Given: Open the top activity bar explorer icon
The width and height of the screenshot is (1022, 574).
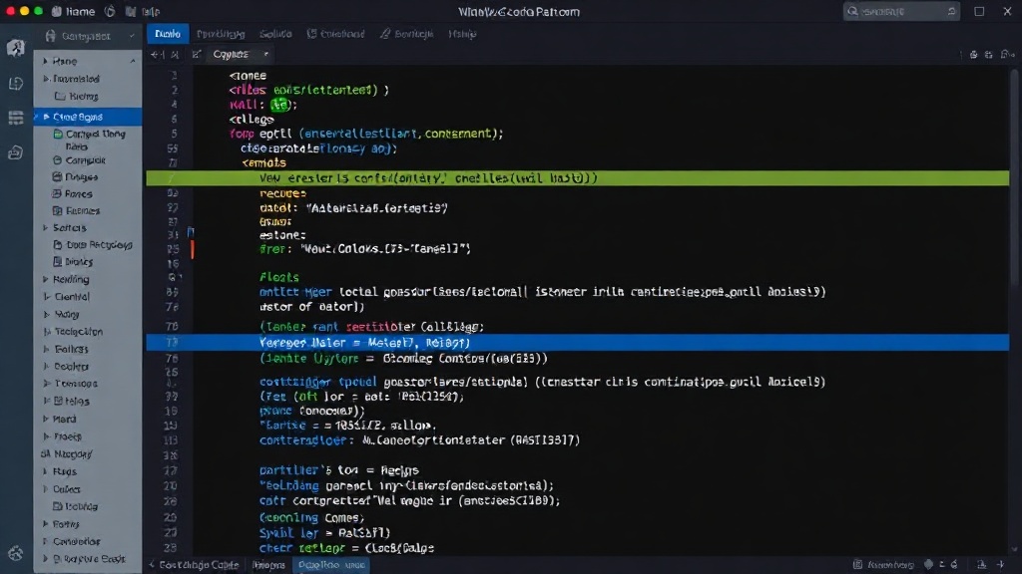Looking at the screenshot, I should pos(16,48).
